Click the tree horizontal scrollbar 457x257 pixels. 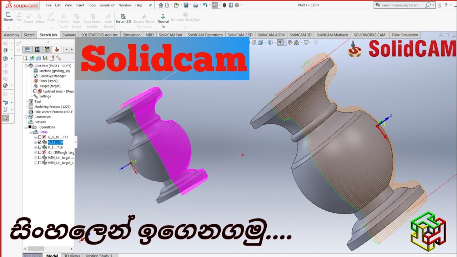pyautogui.click(x=47, y=249)
